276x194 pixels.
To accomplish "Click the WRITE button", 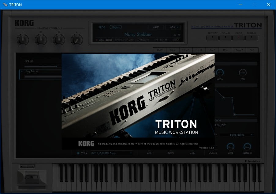I will (x=156, y=27).
